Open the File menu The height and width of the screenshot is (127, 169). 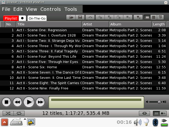pyautogui.click(x=6, y=9)
